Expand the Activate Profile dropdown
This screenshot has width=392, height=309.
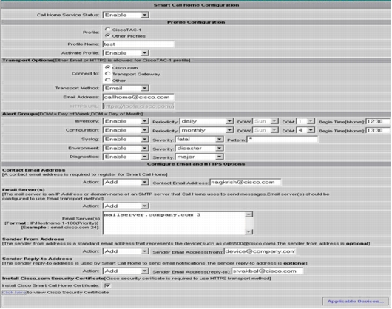(x=126, y=53)
